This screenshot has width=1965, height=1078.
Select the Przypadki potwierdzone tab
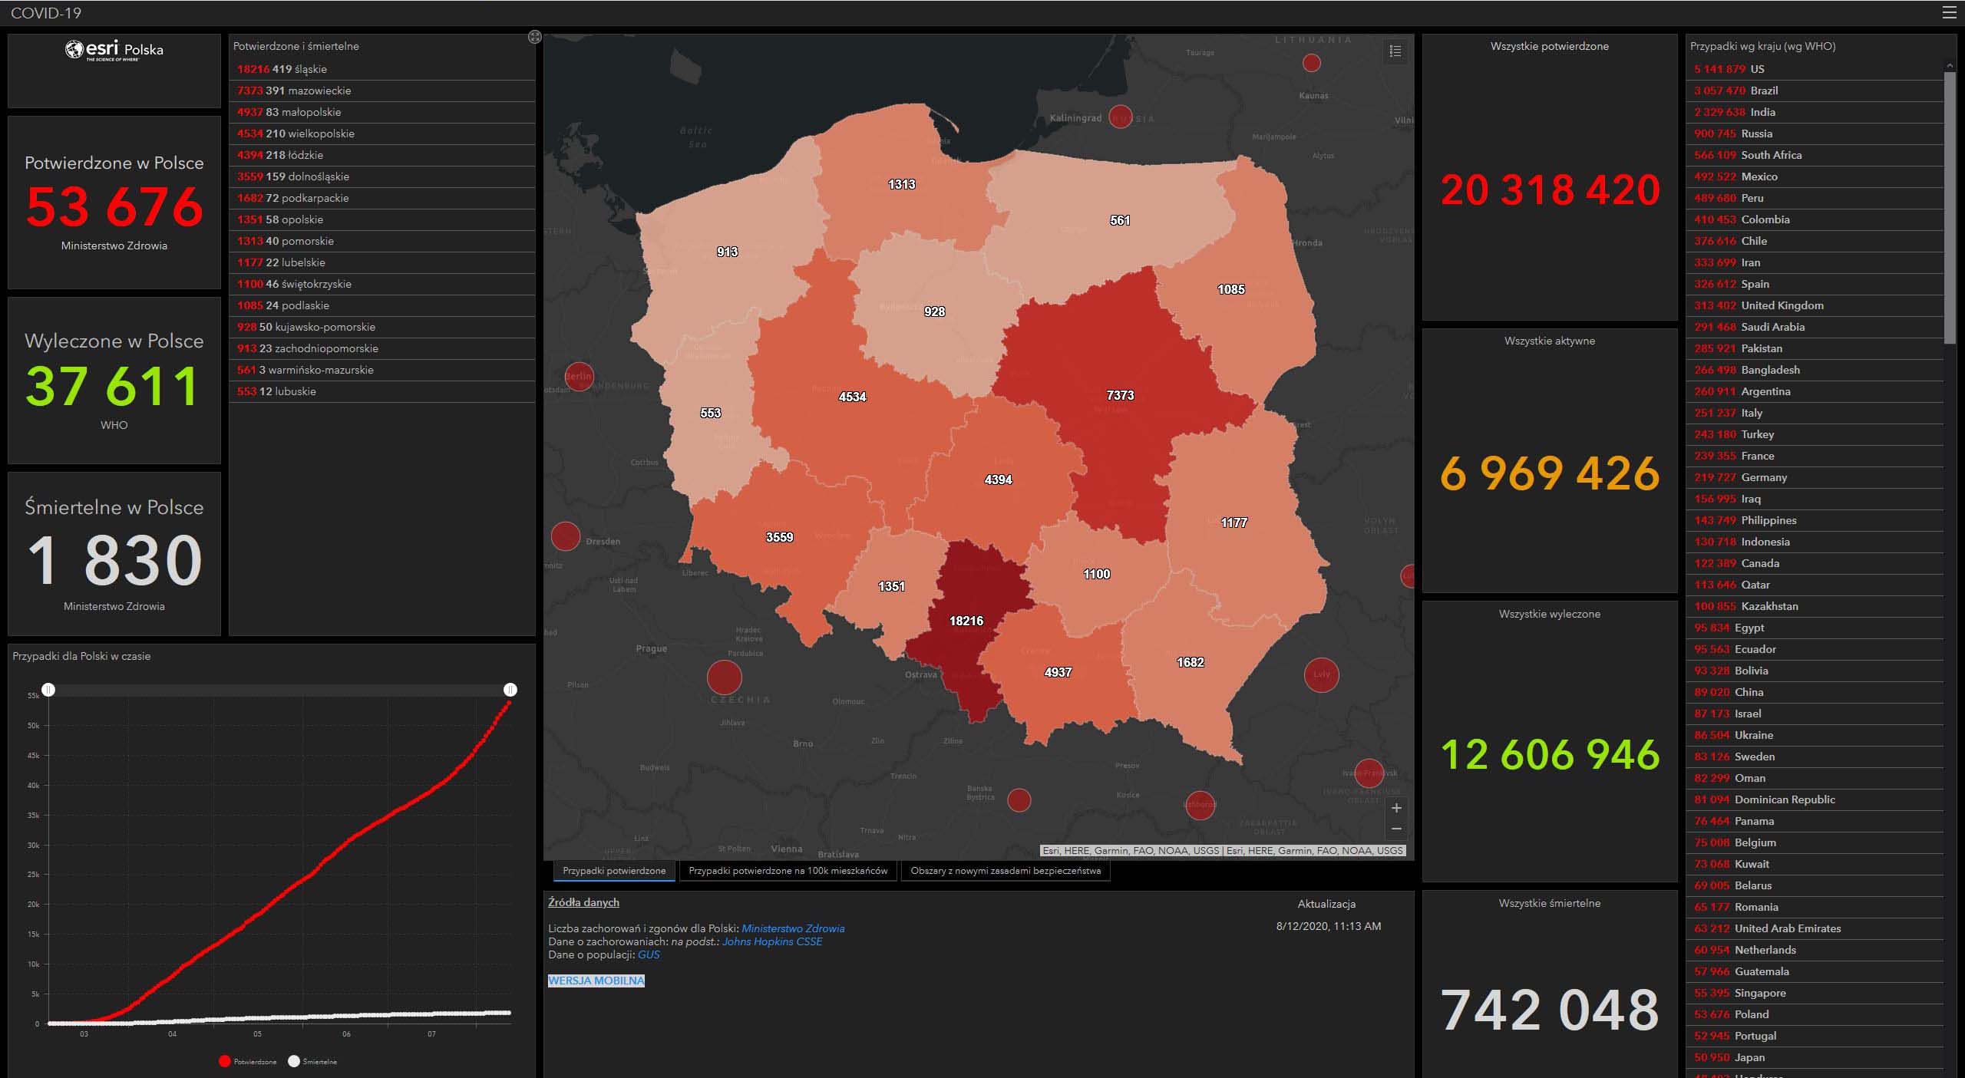point(614,871)
